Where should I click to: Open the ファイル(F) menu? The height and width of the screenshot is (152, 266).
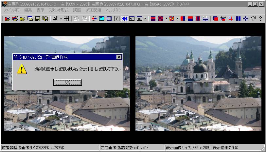pos(11,10)
